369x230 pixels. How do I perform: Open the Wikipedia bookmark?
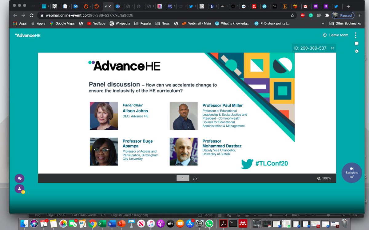tap(120, 23)
